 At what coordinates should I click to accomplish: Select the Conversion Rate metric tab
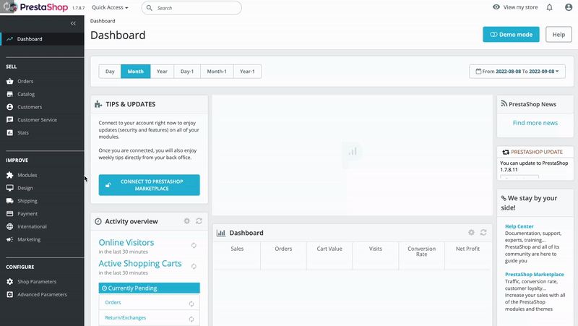422,256
